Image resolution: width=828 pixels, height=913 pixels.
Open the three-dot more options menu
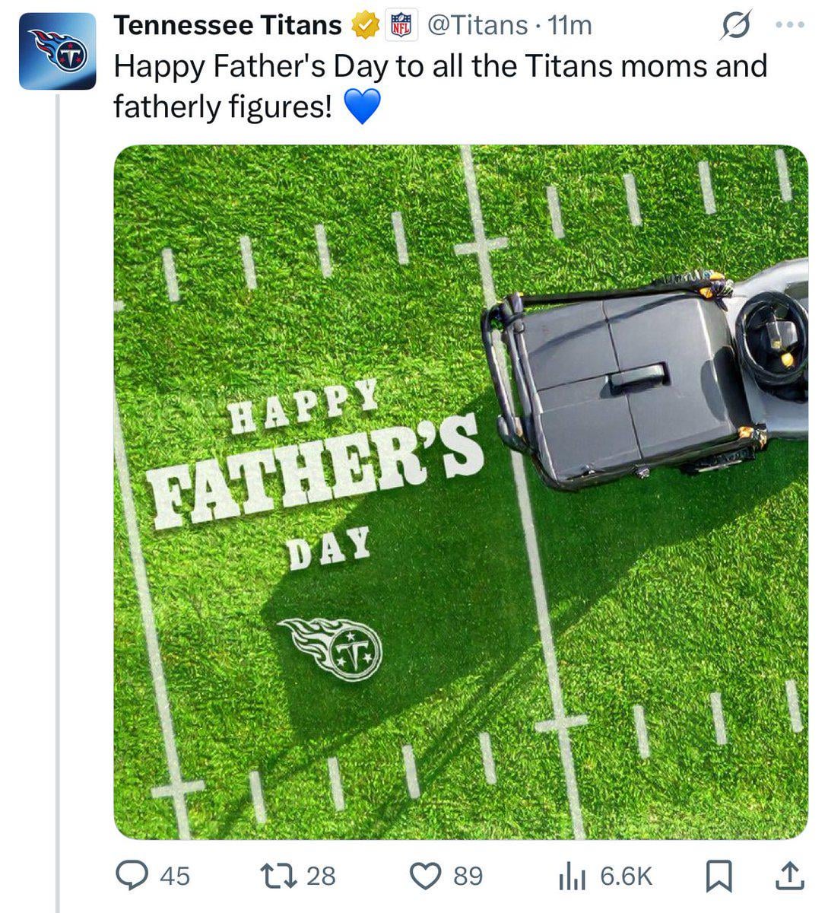tap(789, 25)
